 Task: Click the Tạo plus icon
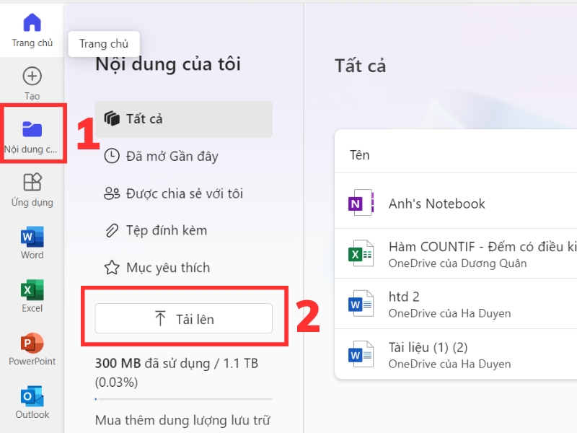click(32, 76)
